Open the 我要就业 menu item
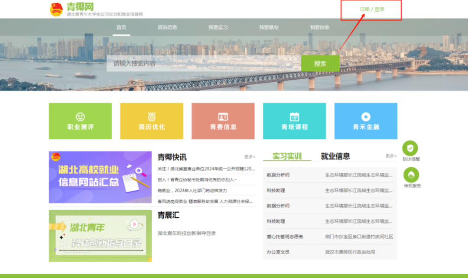The height and width of the screenshot is (278, 468). 269,27
